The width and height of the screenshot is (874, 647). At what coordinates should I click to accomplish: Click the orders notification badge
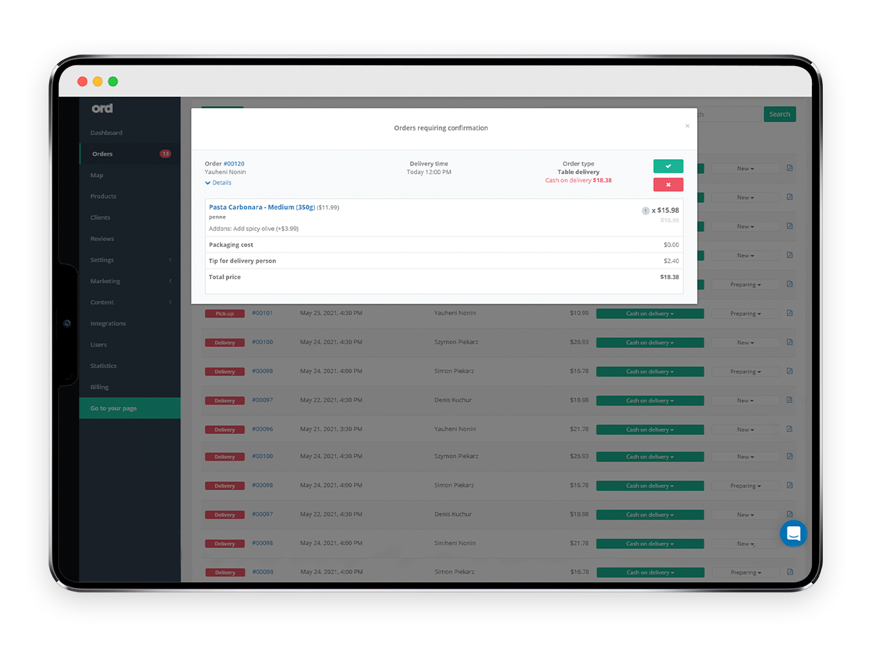click(x=166, y=154)
